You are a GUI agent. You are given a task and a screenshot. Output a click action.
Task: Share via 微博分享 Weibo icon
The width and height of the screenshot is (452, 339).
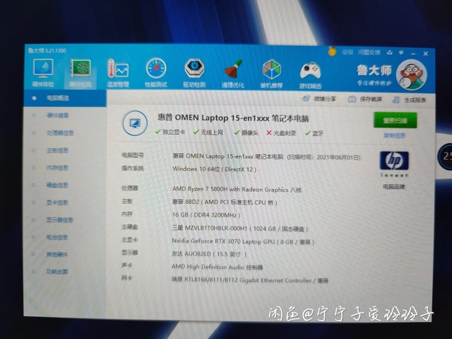tap(319, 99)
